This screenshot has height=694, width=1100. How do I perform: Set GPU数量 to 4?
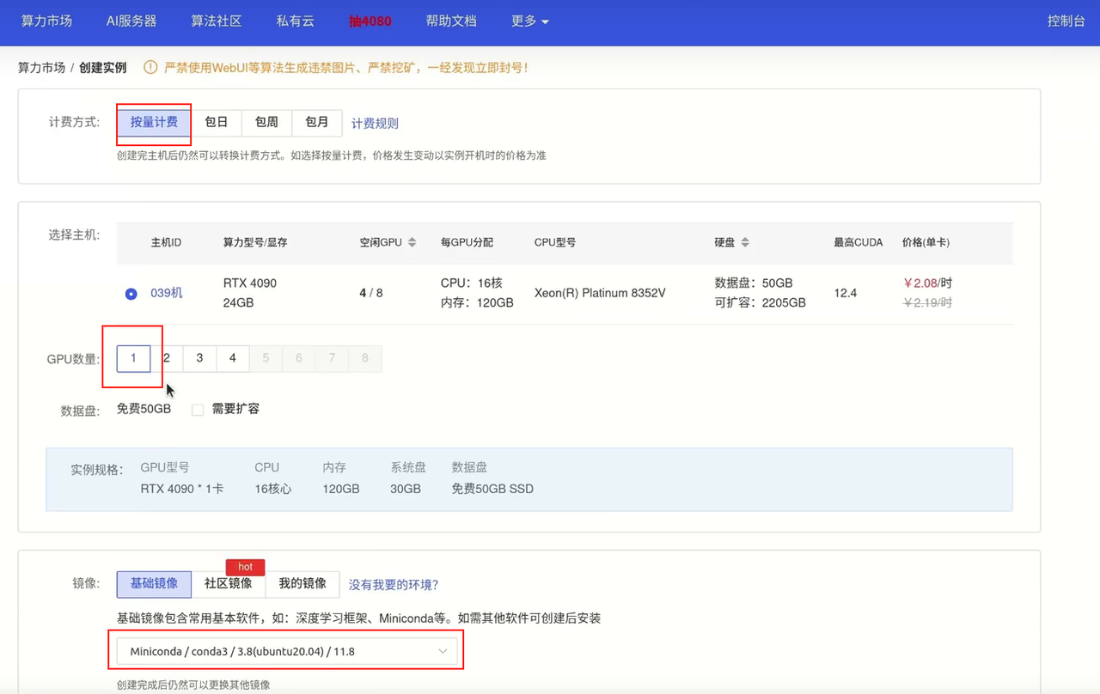(x=232, y=358)
